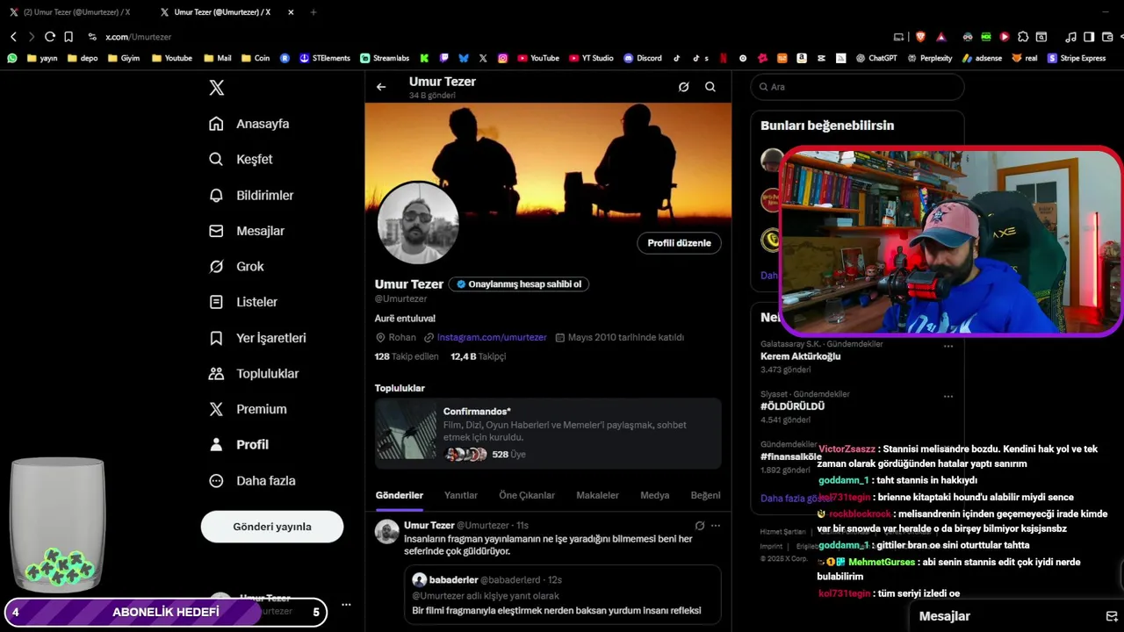Open more options for the Kerem Aktürkoğlu trend
The image size is (1124, 632).
pos(948,346)
